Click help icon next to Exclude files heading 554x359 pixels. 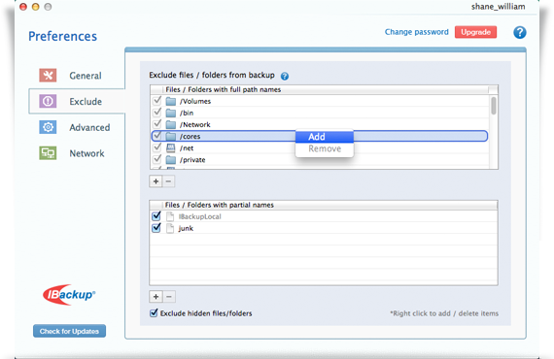coord(285,76)
